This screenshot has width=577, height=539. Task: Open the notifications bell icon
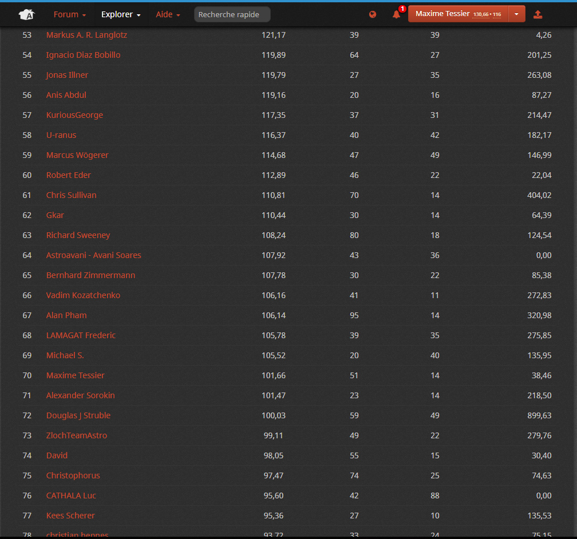pyautogui.click(x=396, y=14)
